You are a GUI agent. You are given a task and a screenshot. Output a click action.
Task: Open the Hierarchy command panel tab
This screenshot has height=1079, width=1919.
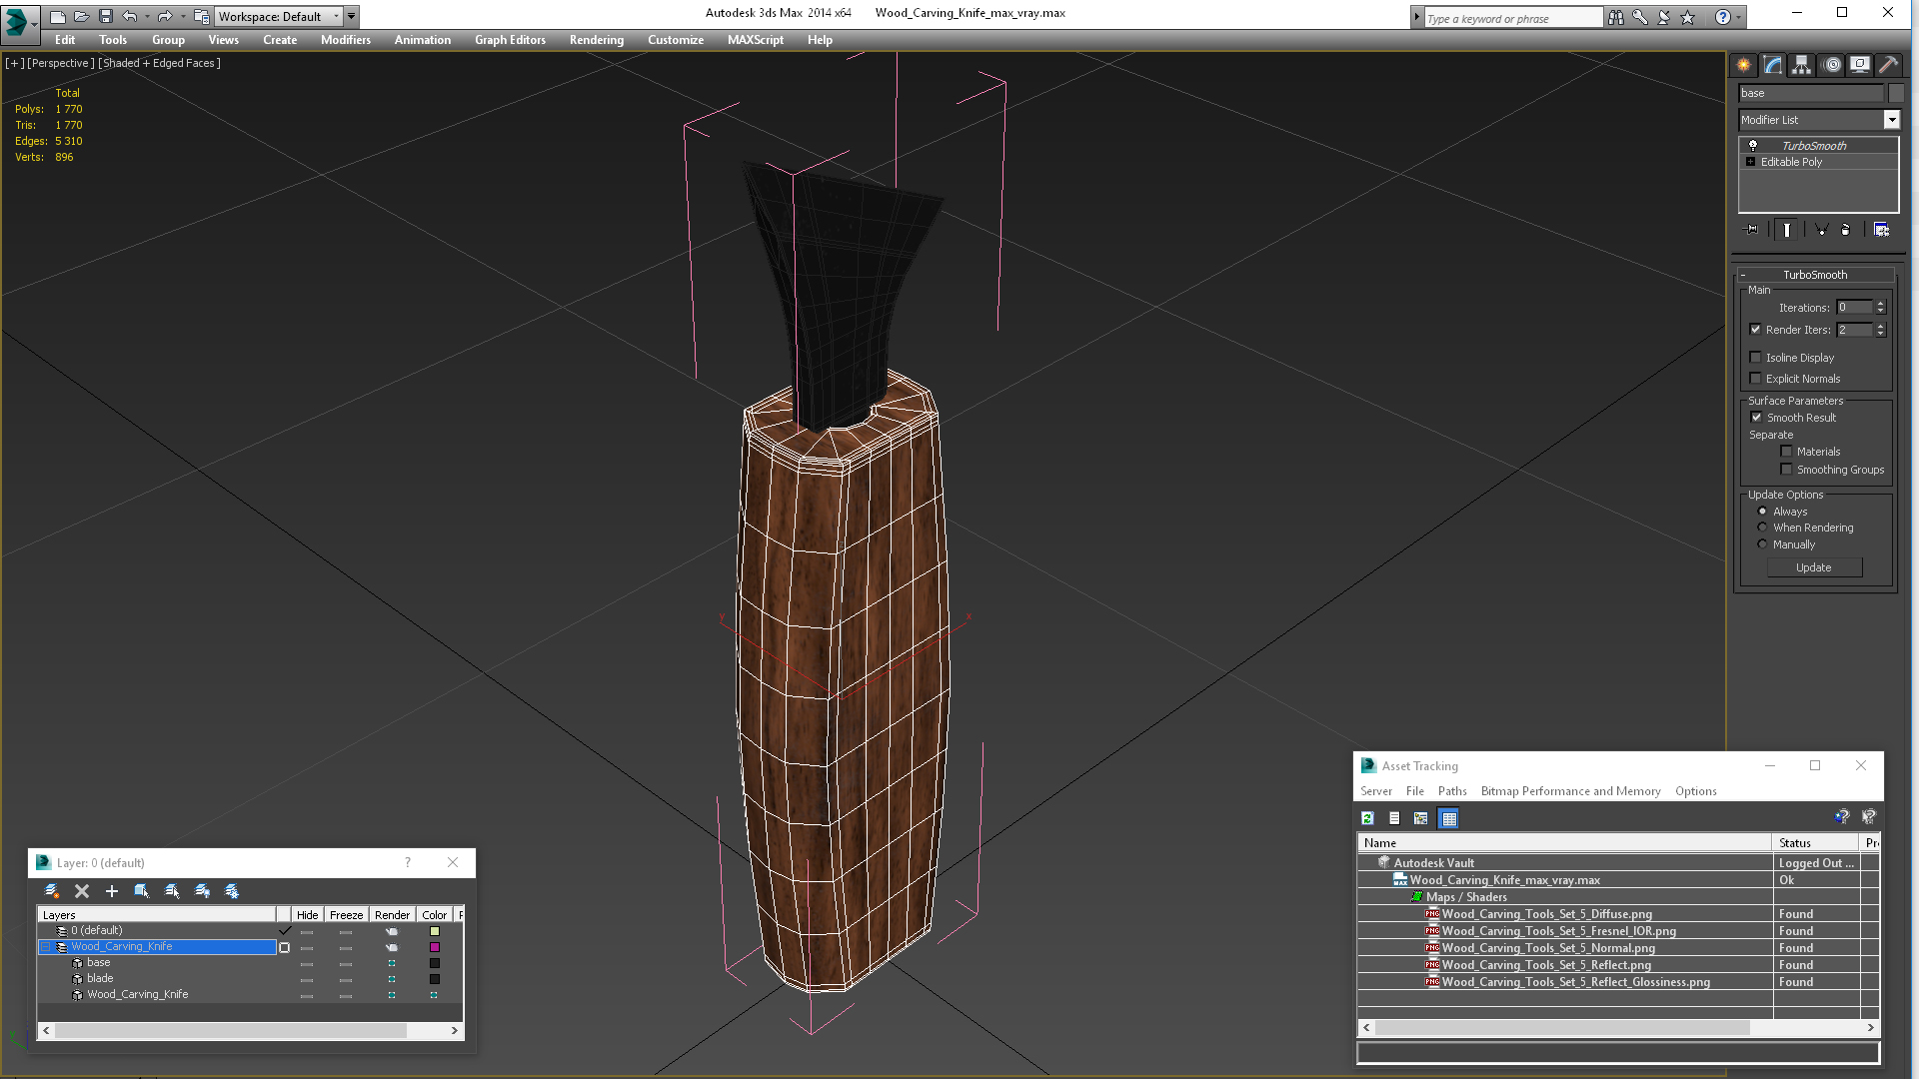(x=1801, y=65)
